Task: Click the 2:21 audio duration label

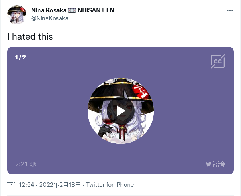Action: [x=22, y=164]
